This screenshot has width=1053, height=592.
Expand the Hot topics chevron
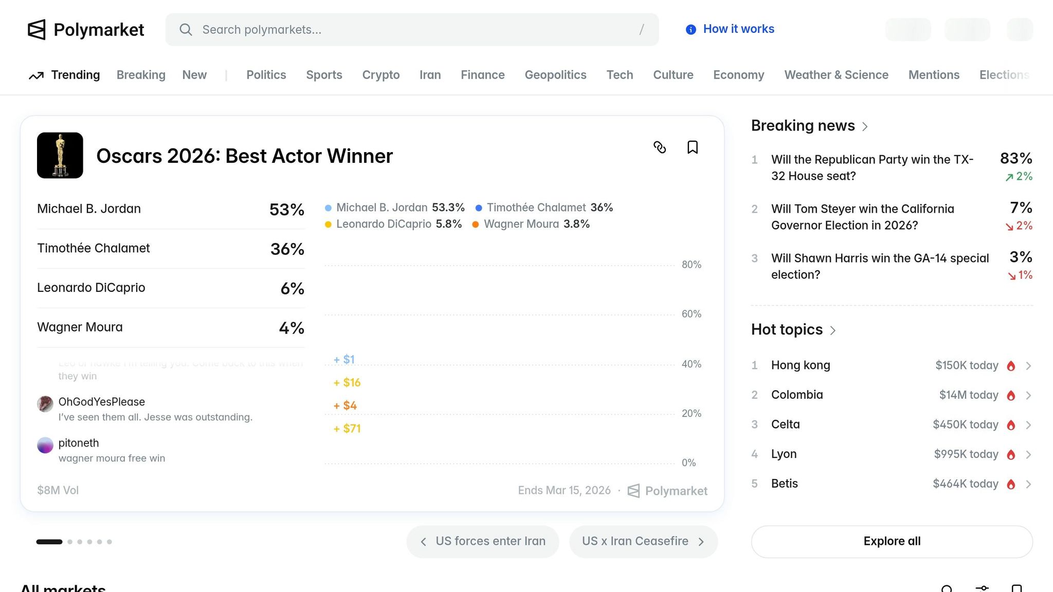pyautogui.click(x=833, y=330)
